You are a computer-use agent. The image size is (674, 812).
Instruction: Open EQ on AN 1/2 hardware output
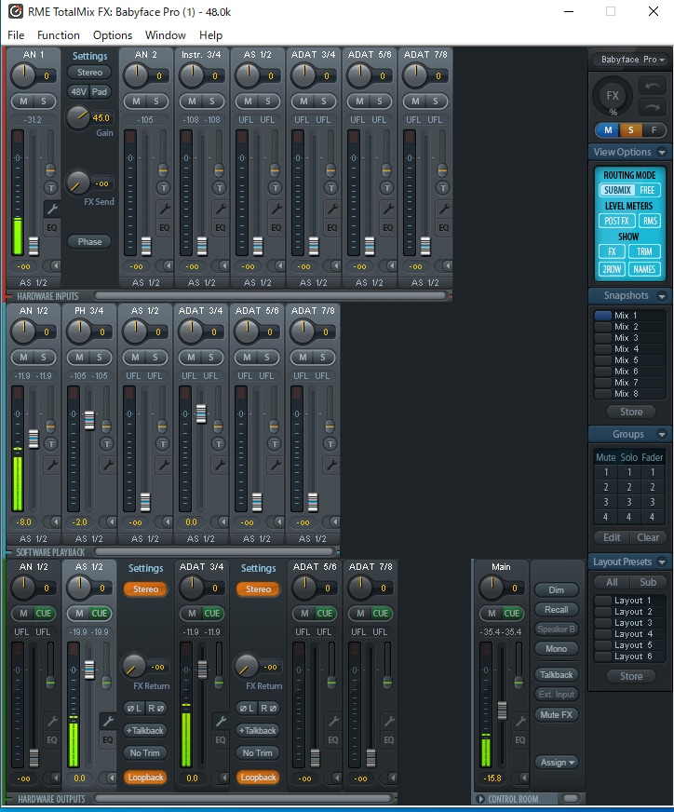click(52, 739)
